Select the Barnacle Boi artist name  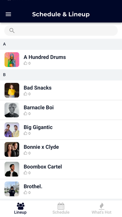click(x=39, y=108)
